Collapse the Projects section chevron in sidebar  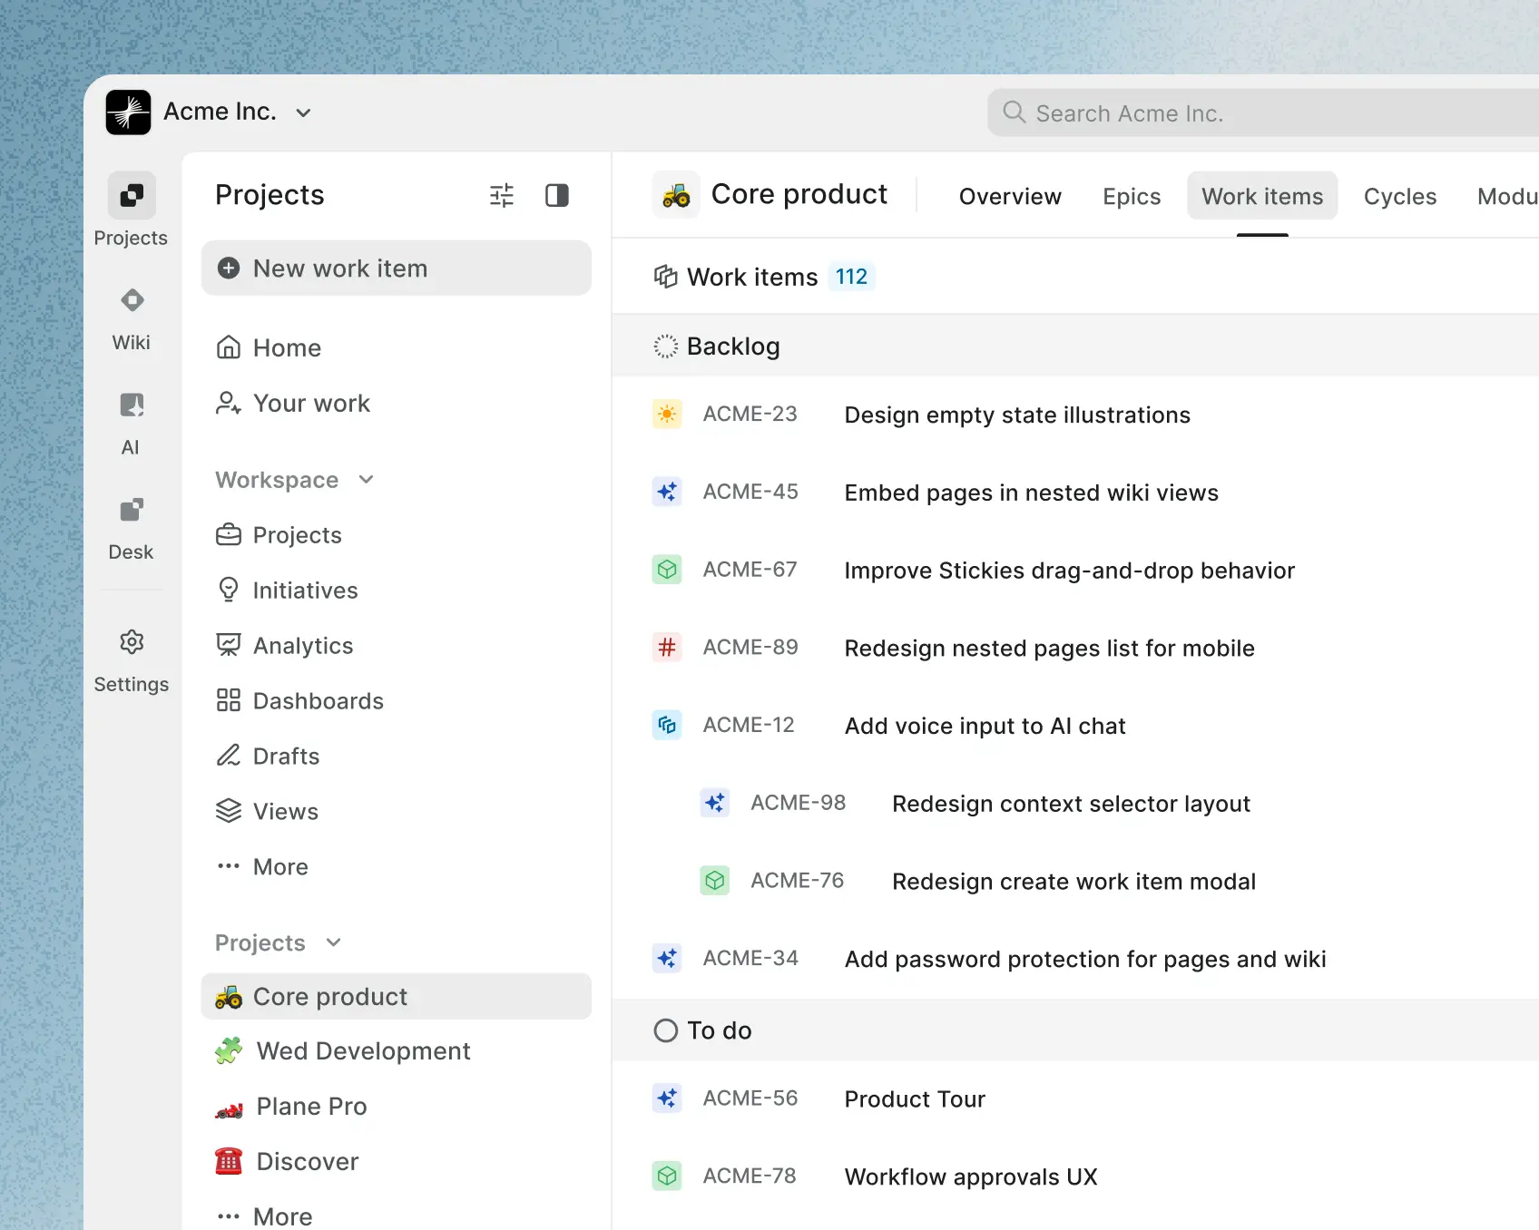pos(334,942)
